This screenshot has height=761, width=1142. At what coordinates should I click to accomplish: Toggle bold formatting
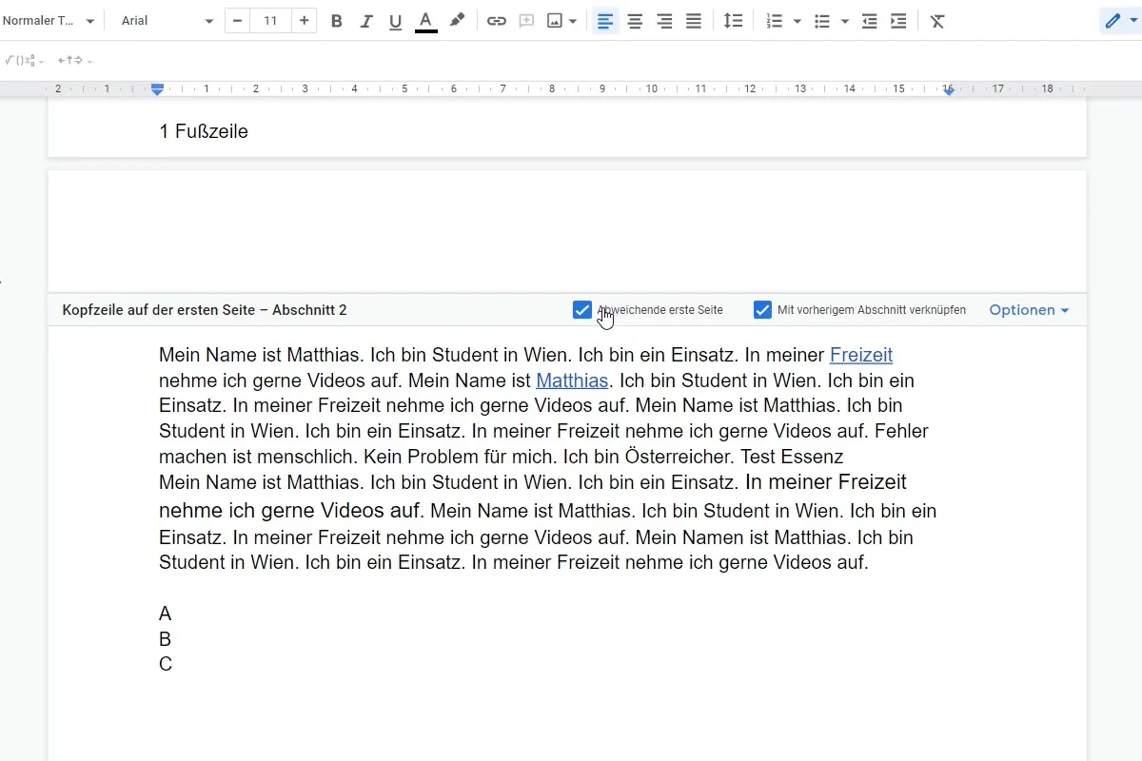tap(336, 21)
